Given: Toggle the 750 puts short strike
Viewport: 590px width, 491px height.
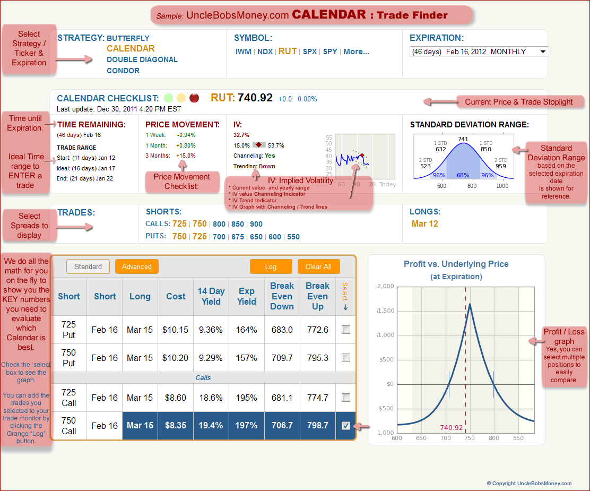Looking at the screenshot, I should coord(179,236).
